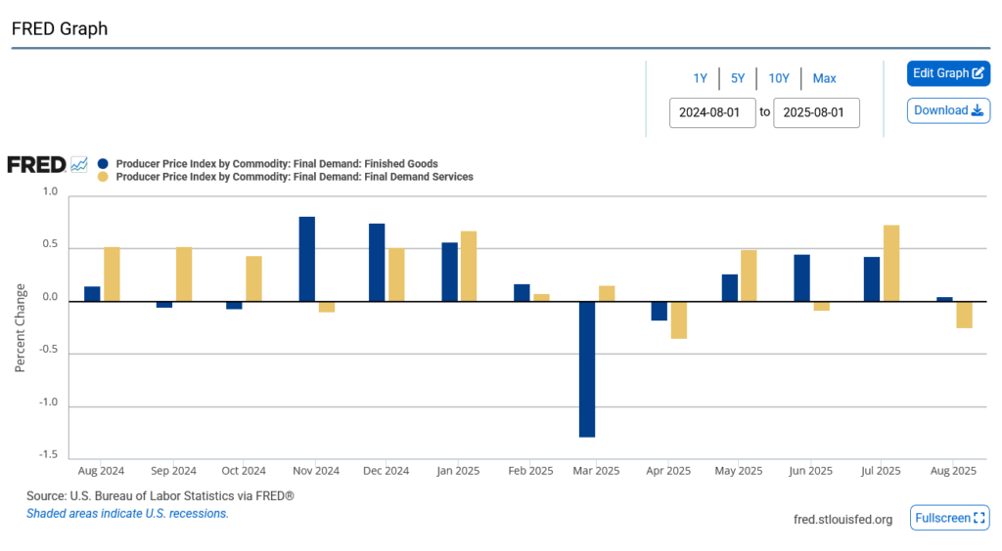This screenshot has width=1002, height=551.
Task: Click the Mar 2025 Finished Goods bar
Action: (x=587, y=368)
